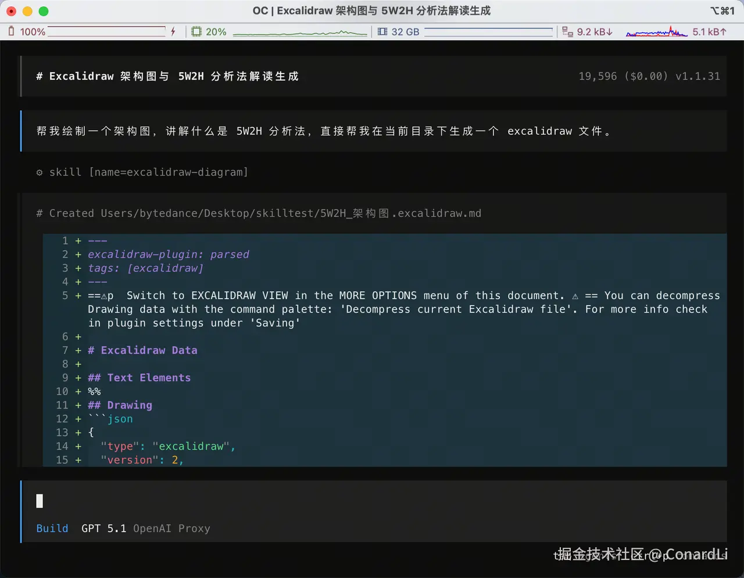Viewport: 744px width, 578px height.
Task: Click the "version": 2 line
Action: pos(142,460)
